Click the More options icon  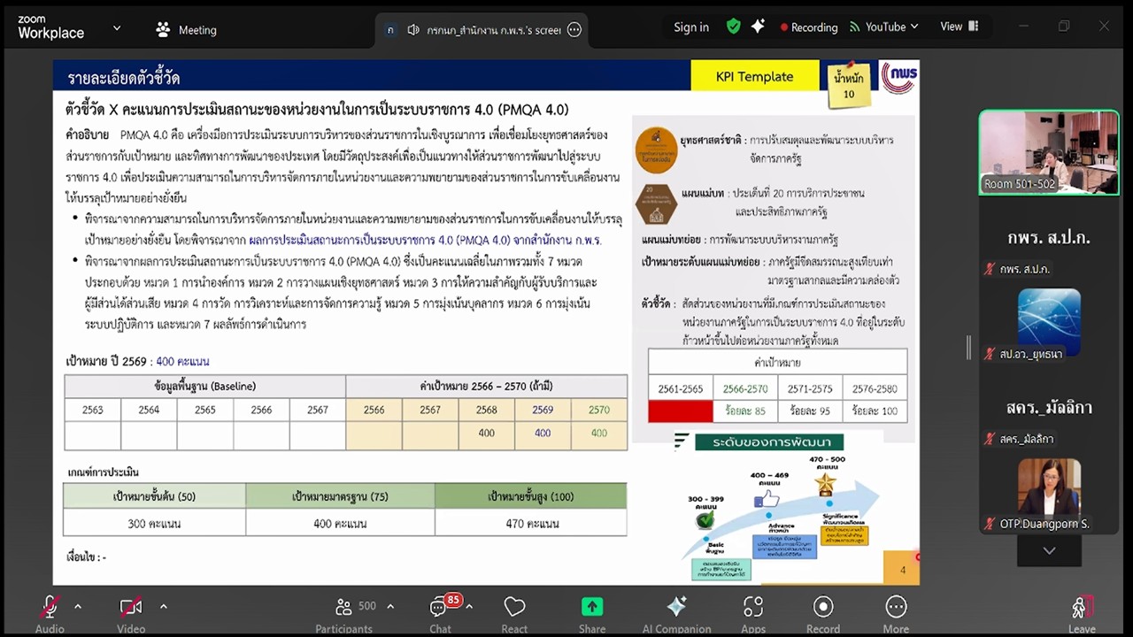[896, 612]
